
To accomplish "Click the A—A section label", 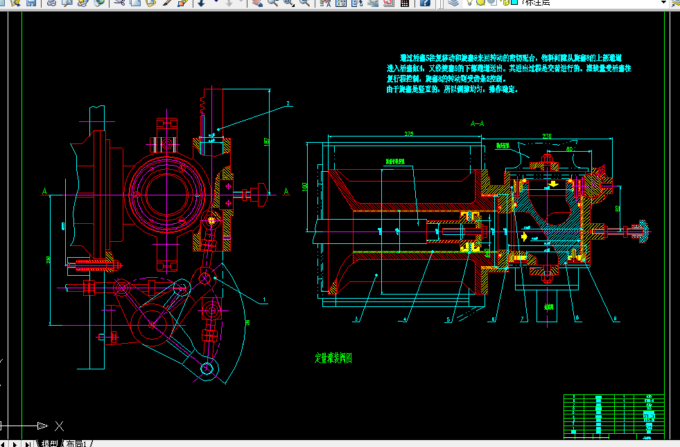I will pyautogui.click(x=477, y=123).
